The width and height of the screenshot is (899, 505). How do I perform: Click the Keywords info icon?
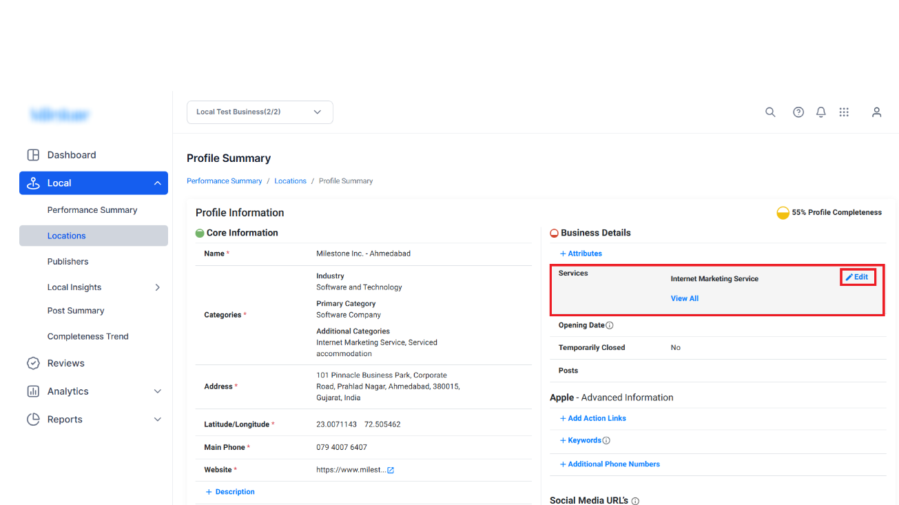[x=606, y=440]
